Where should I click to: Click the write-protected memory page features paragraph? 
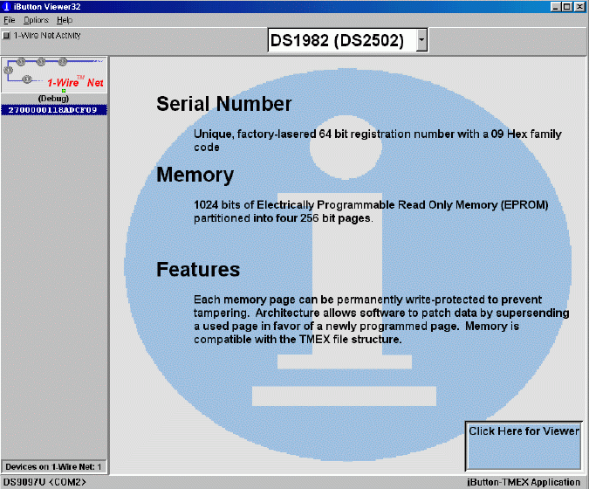click(381, 320)
